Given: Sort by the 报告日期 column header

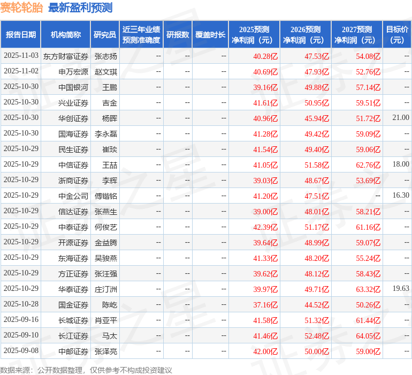Looking at the screenshot, I should click(x=21, y=35).
